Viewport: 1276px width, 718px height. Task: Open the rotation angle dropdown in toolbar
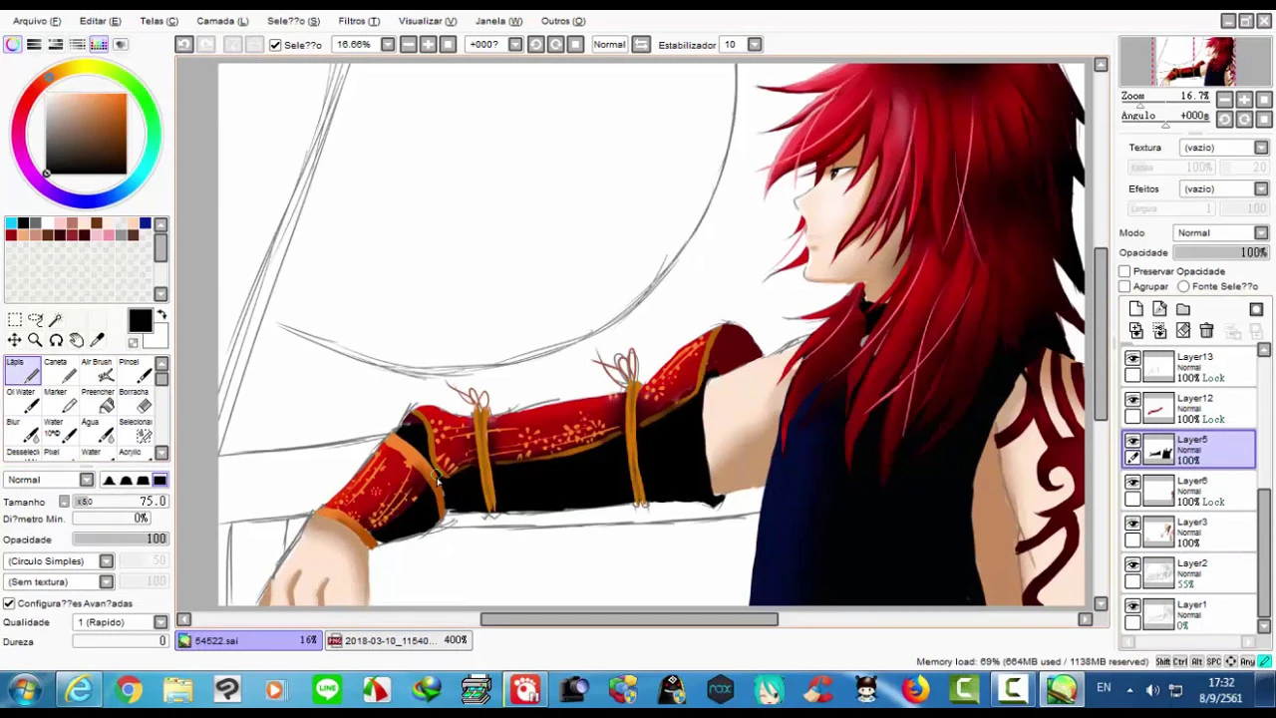point(514,45)
